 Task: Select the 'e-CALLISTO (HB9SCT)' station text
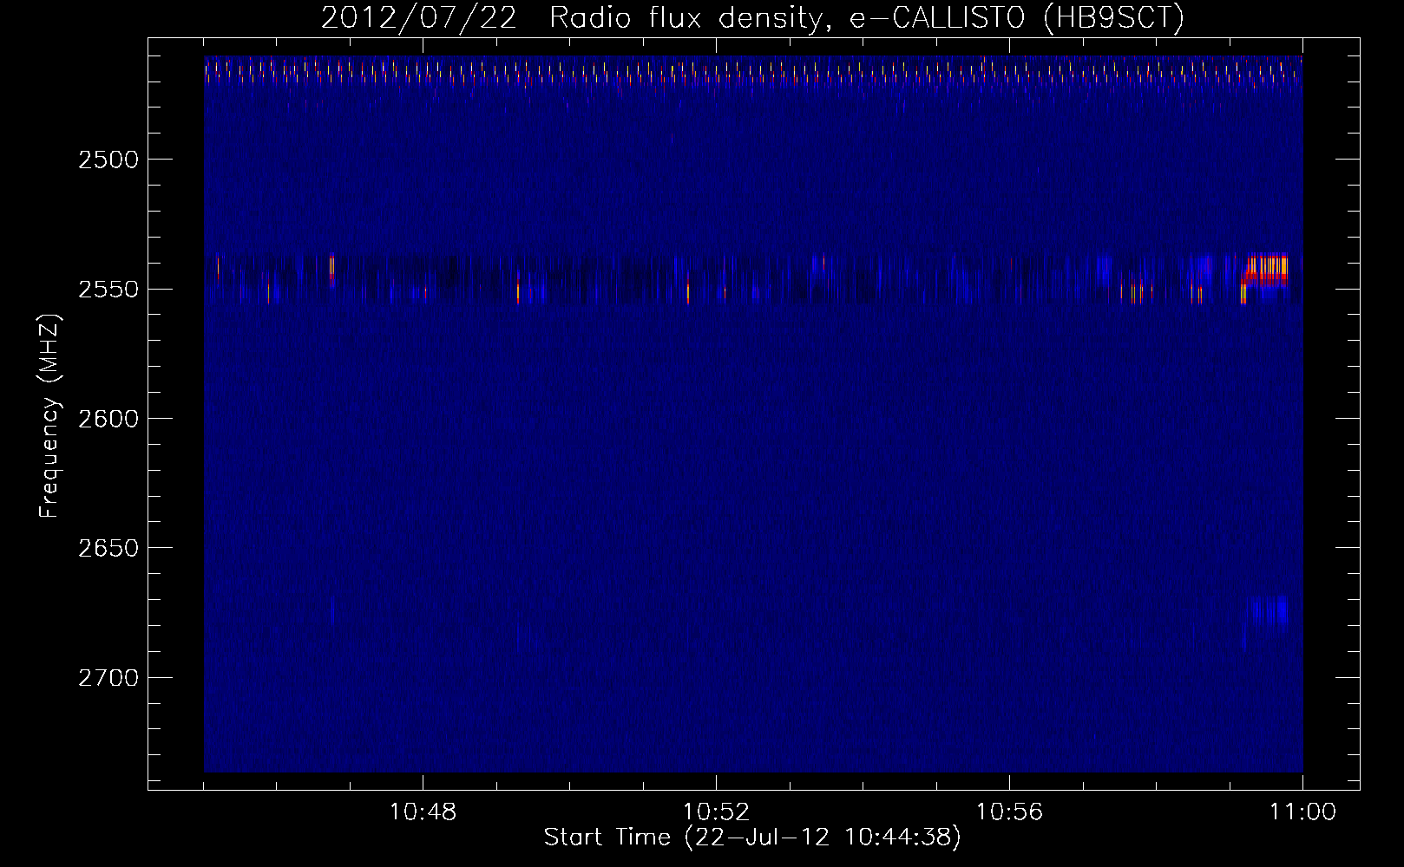click(1016, 18)
